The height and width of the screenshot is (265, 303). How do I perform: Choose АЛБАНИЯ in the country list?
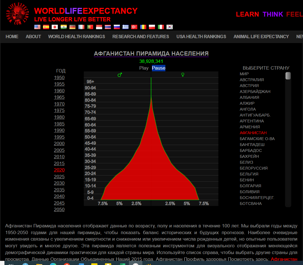(249, 97)
